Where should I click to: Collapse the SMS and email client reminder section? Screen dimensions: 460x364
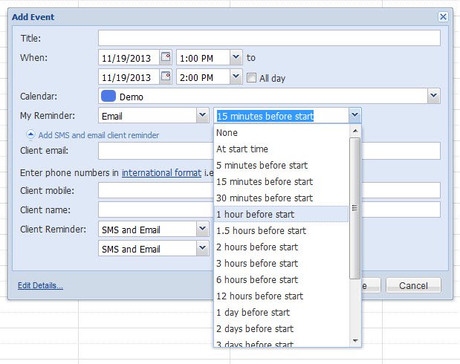(x=30, y=134)
